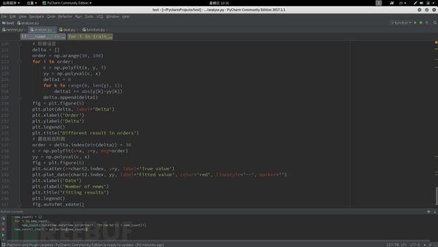Open the Refactor menu
The height and width of the screenshot is (247, 438).
click(65, 16)
